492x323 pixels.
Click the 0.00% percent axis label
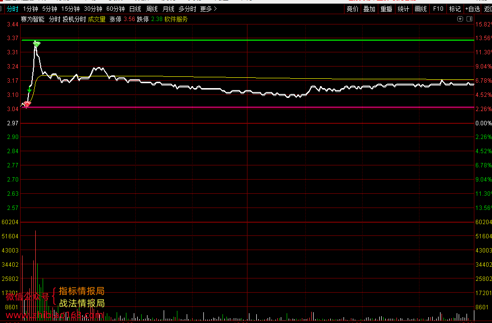click(484, 123)
